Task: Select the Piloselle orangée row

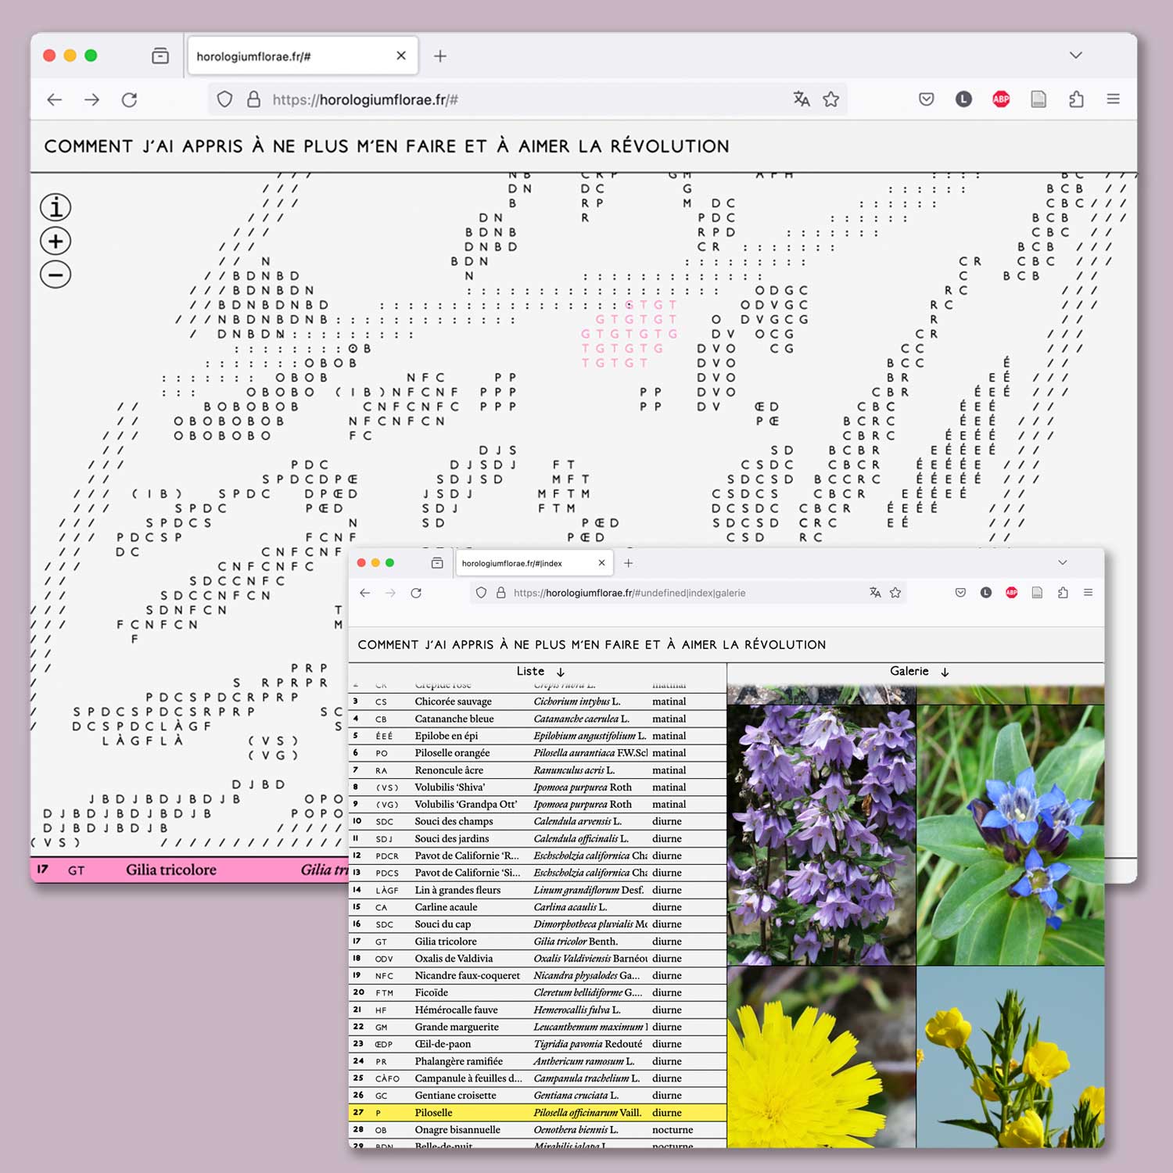Action: coord(537,753)
